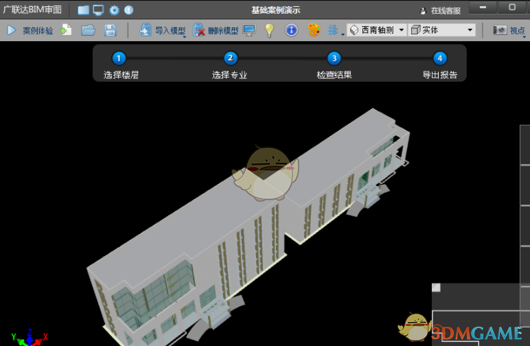The image size is (530, 346).
Task: Click the save floppy disk icon
Action: 110,30
